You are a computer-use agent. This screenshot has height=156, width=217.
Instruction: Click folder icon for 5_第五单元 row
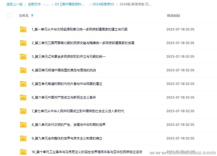click(23, 84)
